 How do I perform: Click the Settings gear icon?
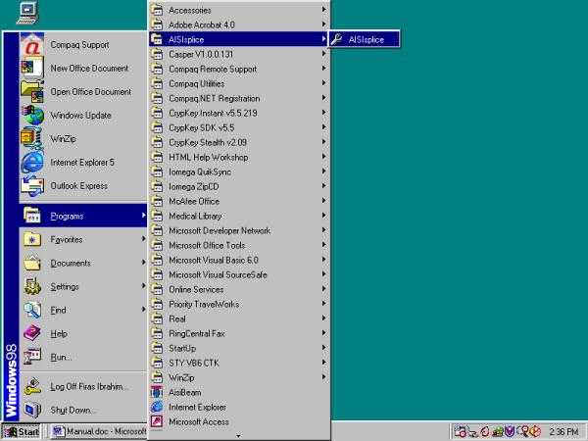pos(32,286)
